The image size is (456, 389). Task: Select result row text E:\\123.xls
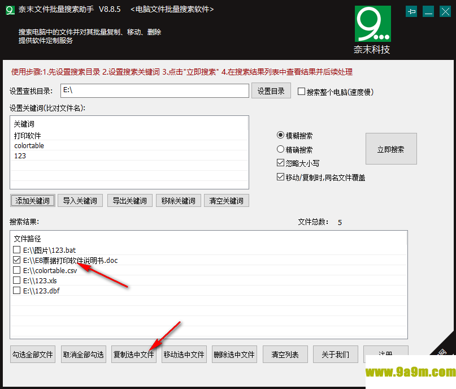coord(40,281)
